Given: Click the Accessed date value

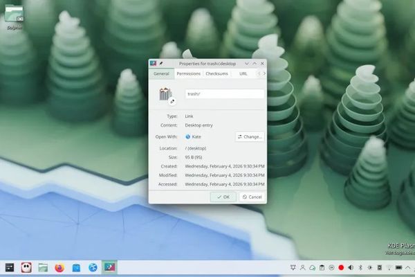Looking at the screenshot, I should coord(225,184).
